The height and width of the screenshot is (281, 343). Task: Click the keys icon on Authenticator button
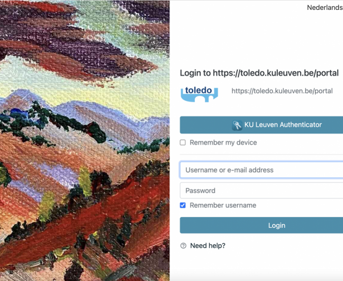[x=237, y=125]
